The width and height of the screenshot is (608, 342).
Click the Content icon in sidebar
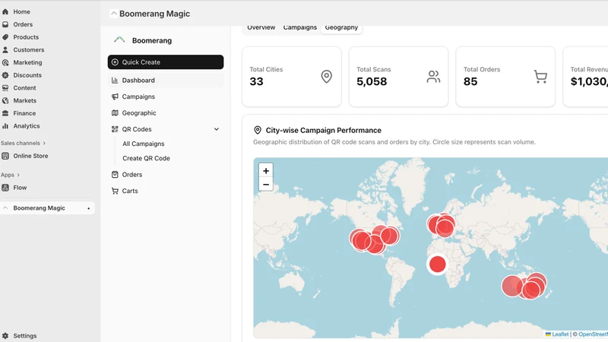click(x=5, y=88)
